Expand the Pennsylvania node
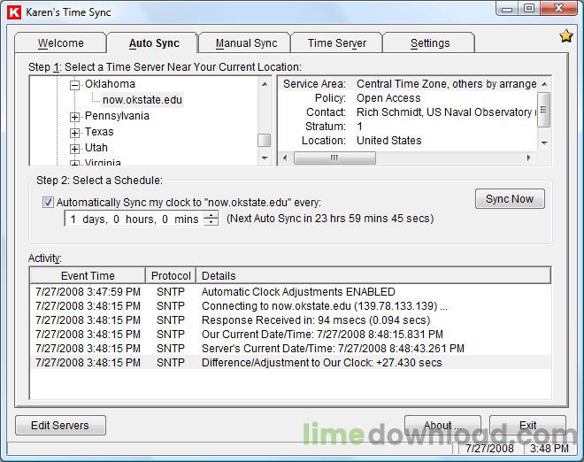 tap(74, 117)
